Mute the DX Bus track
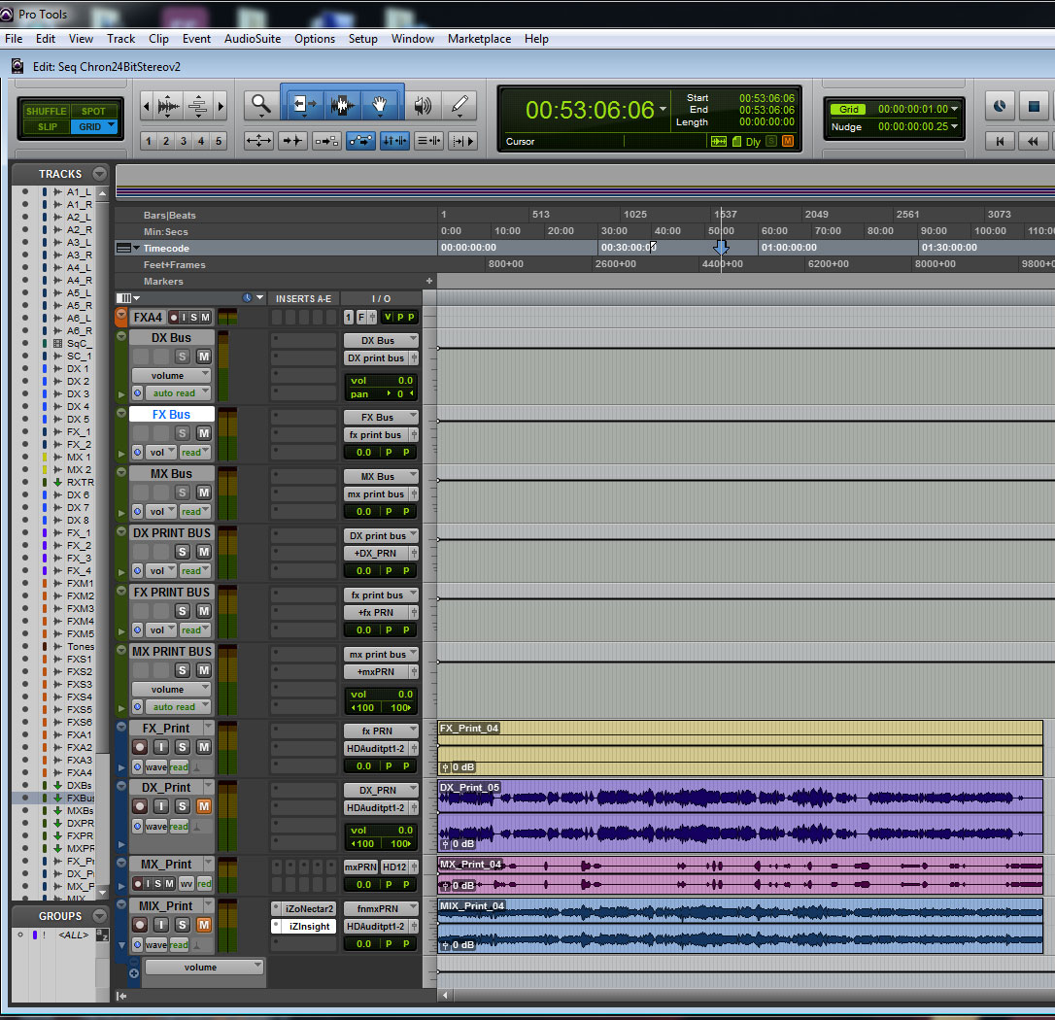 203,356
